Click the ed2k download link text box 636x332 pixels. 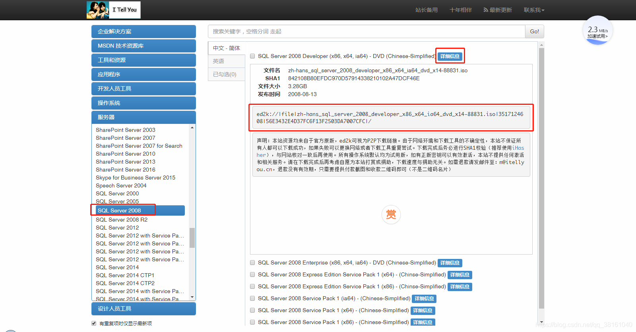(391, 118)
